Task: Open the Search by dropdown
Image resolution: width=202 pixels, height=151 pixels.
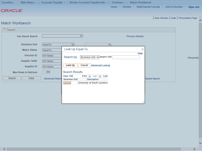Action: (x=90, y=57)
